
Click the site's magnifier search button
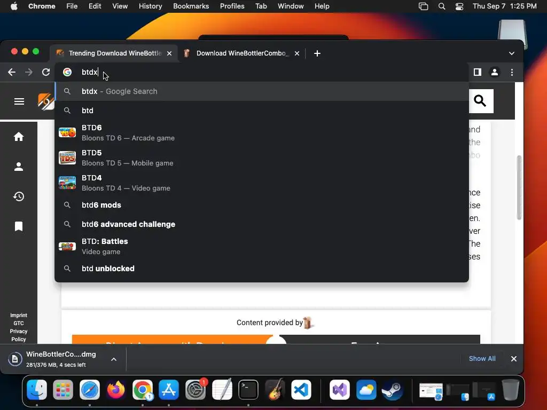[x=480, y=101]
